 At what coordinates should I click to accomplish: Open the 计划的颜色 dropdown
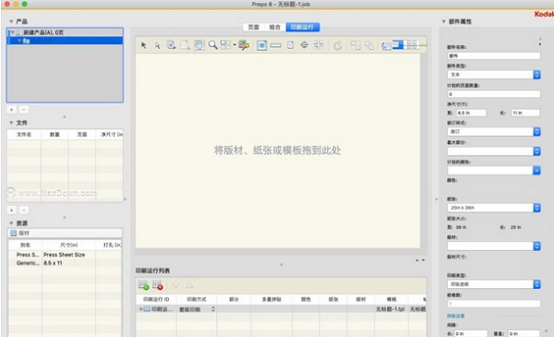click(494, 170)
